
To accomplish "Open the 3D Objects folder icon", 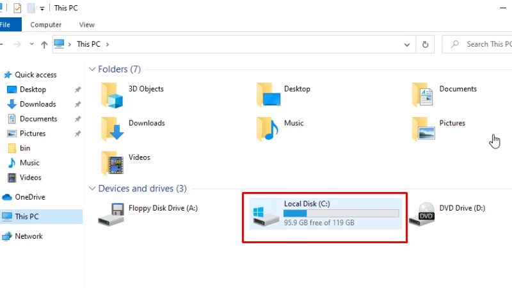I will pos(111,95).
